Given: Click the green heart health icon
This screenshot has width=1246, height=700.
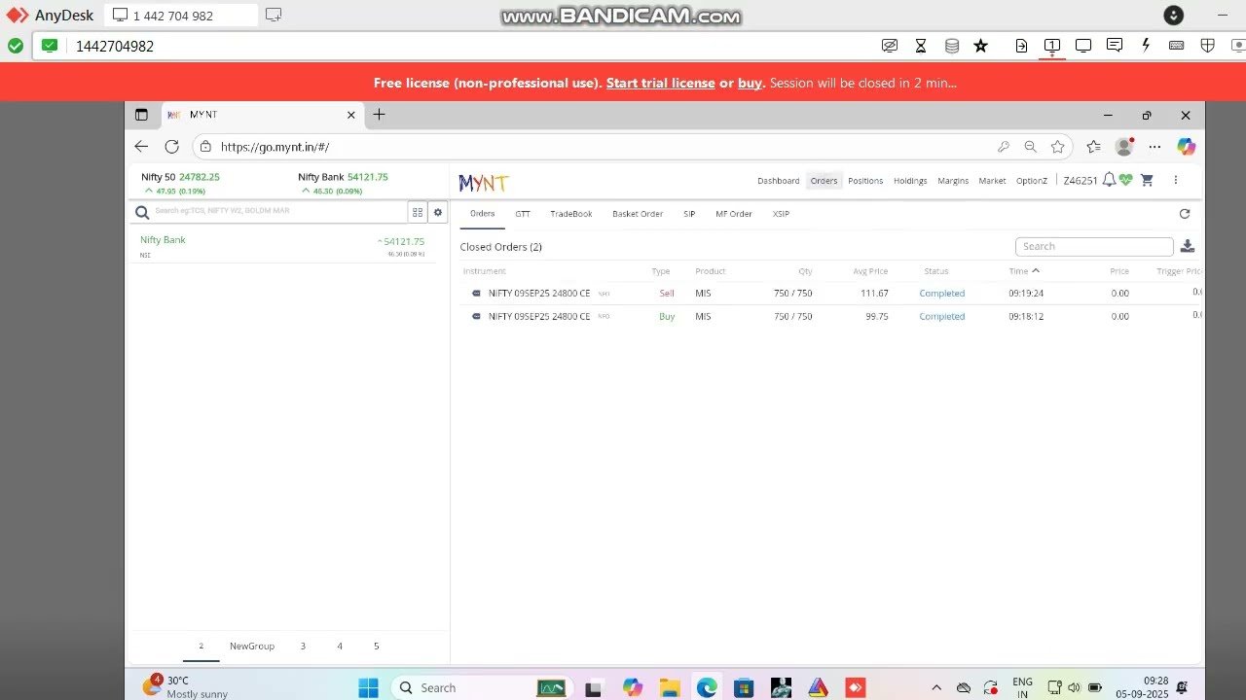Looking at the screenshot, I should pos(1126,180).
